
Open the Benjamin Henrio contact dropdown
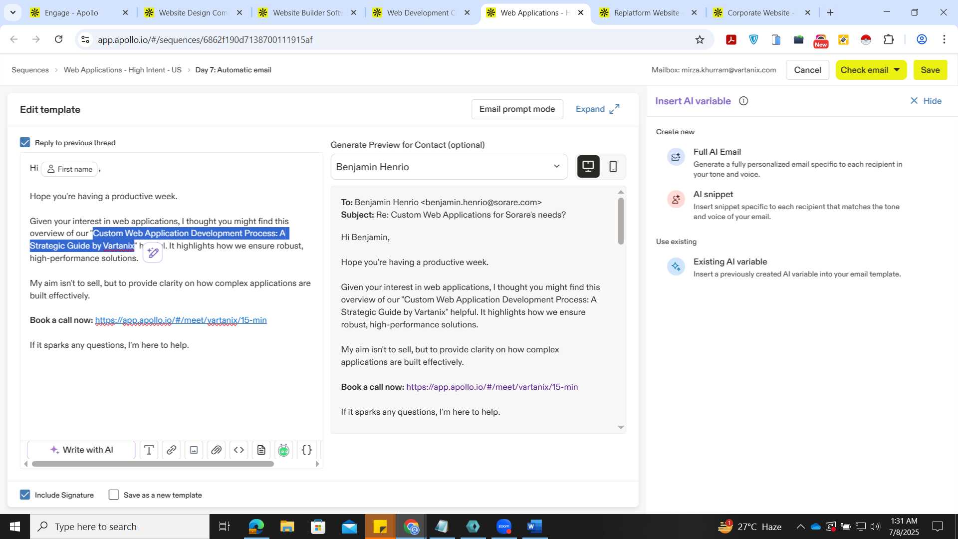click(449, 167)
